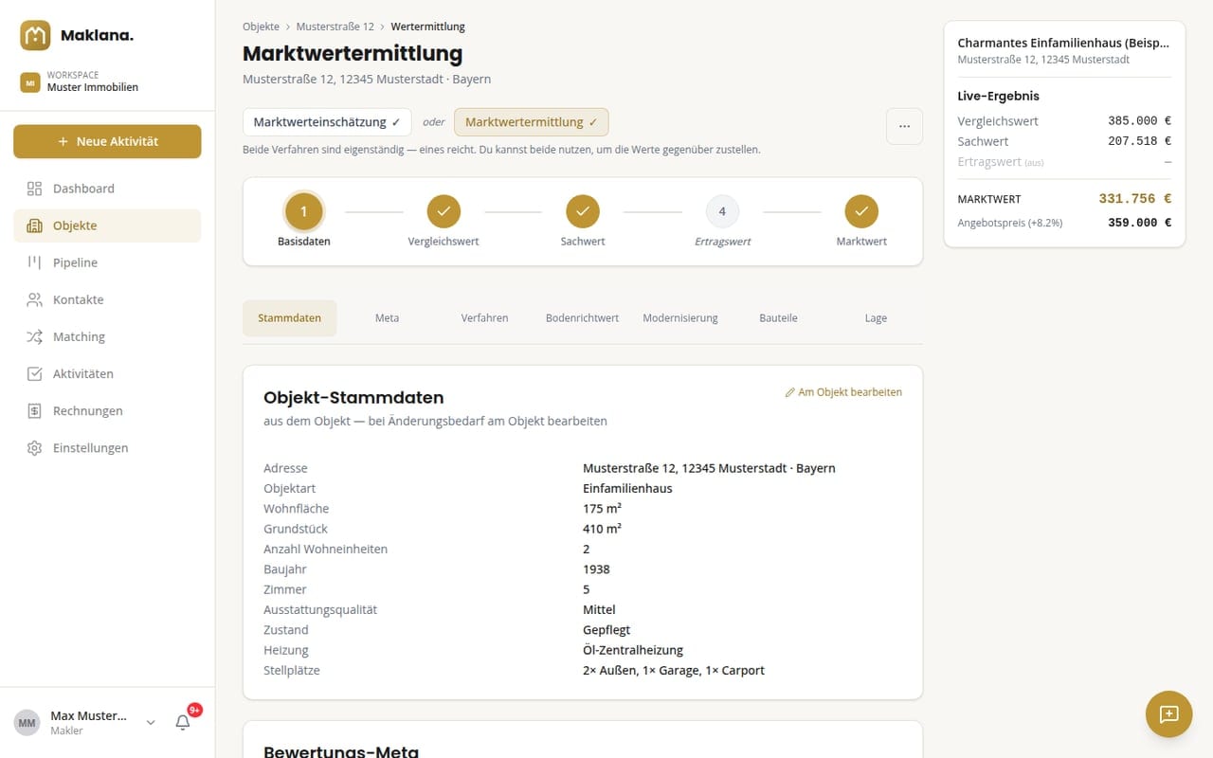This screenshot has height=758, width=1213.
Task: Open the Rechnungen invoice icon
Action: (x=35, y=410)
